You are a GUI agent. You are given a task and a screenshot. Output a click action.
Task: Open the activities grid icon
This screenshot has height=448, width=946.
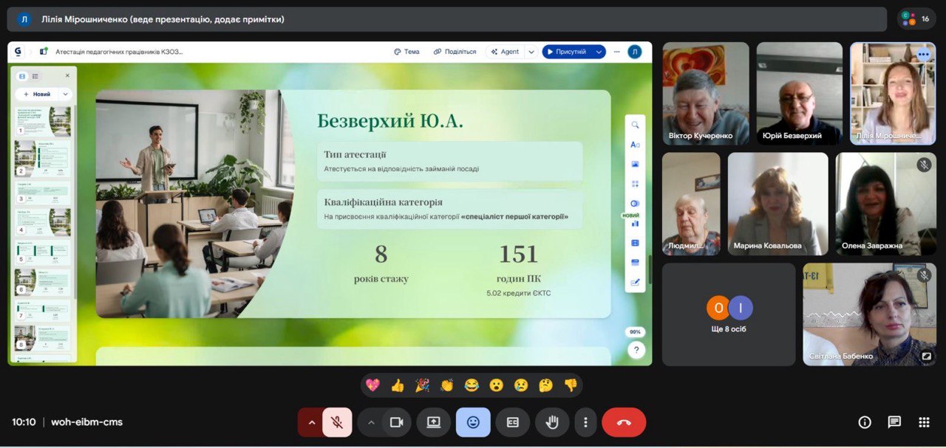[924, 422]
